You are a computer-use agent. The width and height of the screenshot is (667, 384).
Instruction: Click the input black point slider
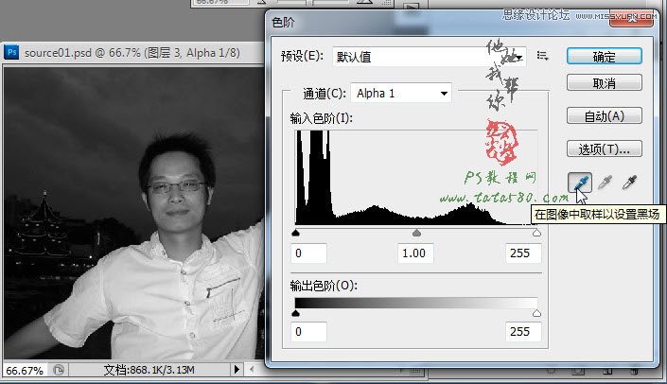coord(295,233)
